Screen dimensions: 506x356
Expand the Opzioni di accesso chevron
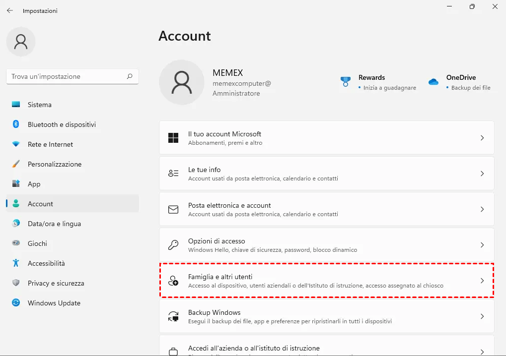482,245
